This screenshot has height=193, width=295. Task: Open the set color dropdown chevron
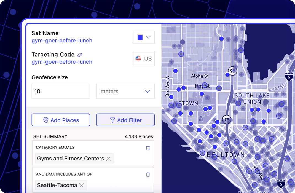[148, 37]
